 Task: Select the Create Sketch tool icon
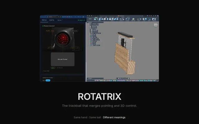[95, 19]
